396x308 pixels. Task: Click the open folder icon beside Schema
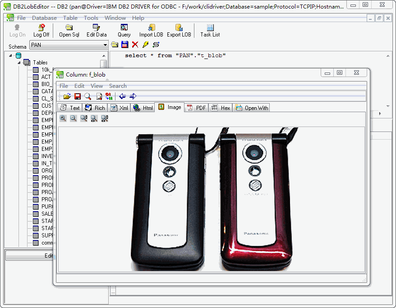[115, 45]
